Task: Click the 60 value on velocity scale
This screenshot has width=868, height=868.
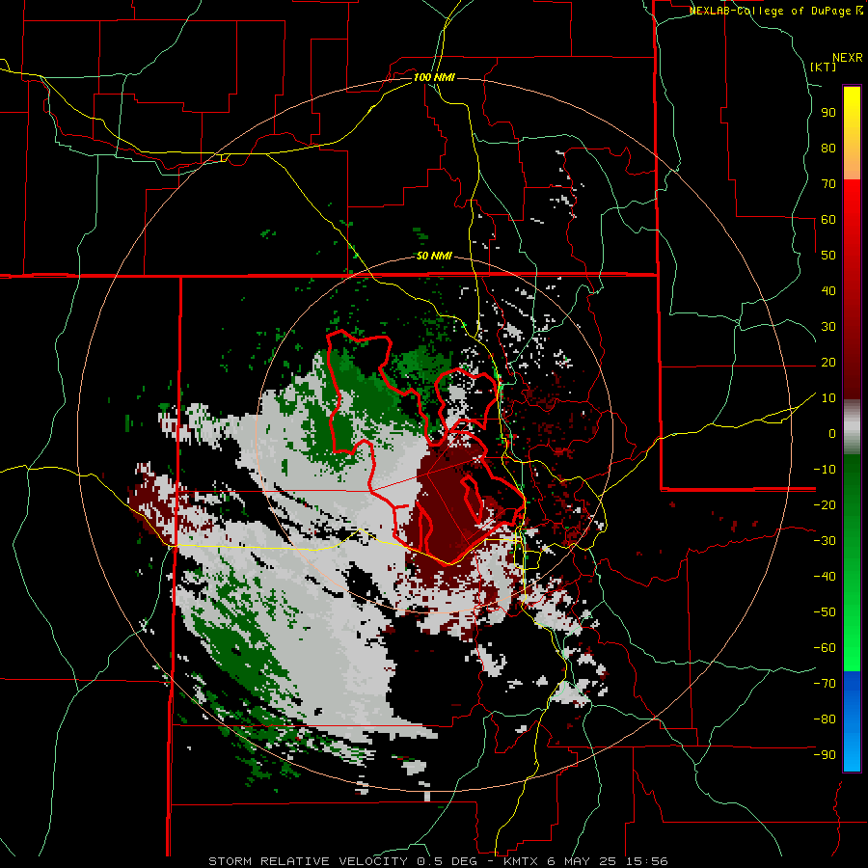Action: [828, 220]
